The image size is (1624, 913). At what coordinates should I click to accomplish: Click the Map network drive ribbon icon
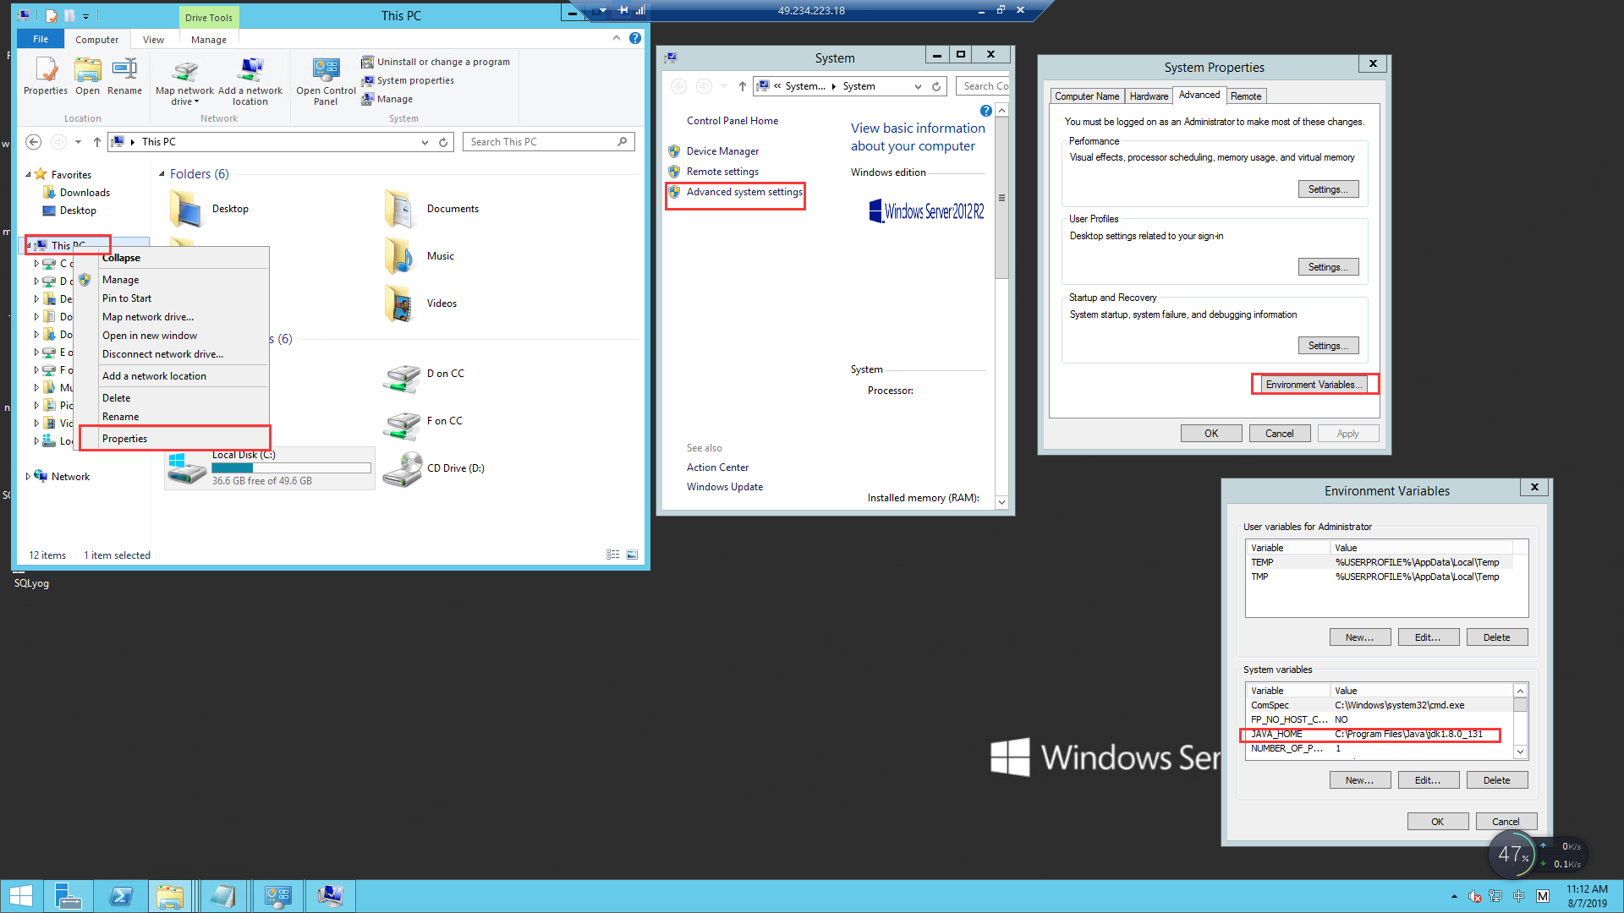tap(184, 72)
